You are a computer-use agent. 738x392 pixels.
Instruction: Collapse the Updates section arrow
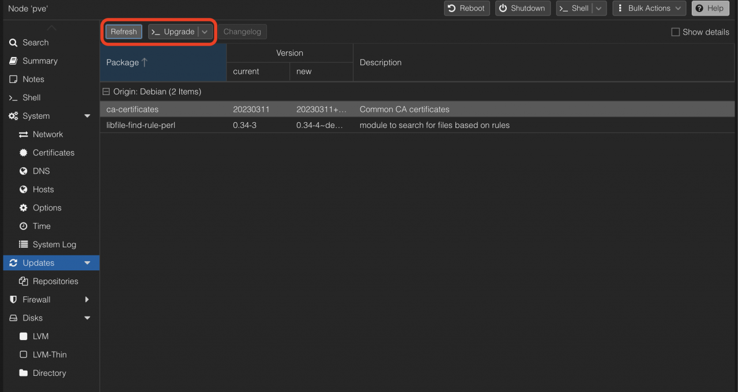click(x=87, y=263)
